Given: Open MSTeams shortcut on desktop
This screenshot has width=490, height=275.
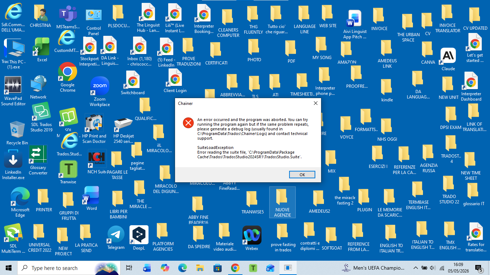Looking at the screenshot, I should pyautogui.click(x=68, y=17).
